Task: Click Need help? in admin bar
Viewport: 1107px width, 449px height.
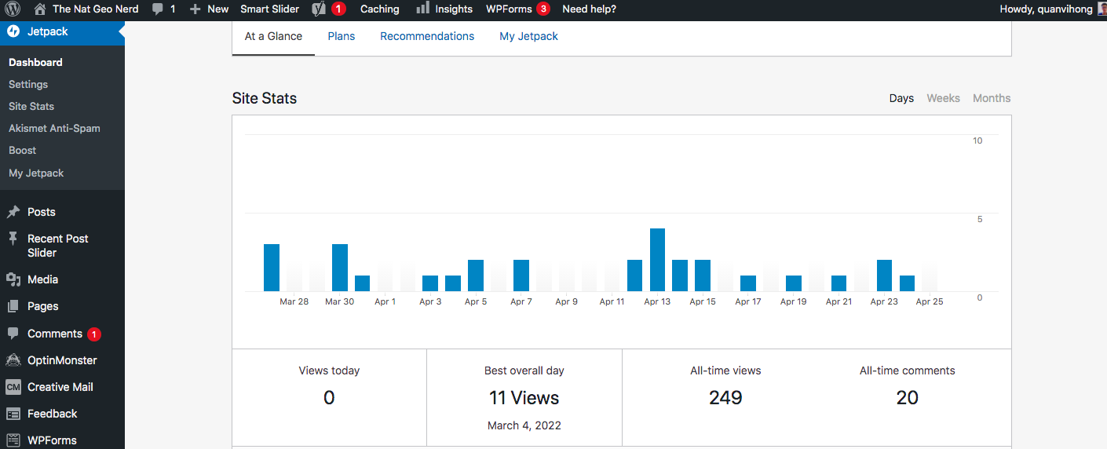Action: (x=590, y=9)
